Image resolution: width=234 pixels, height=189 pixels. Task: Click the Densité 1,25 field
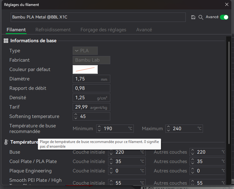pos(91,98)
